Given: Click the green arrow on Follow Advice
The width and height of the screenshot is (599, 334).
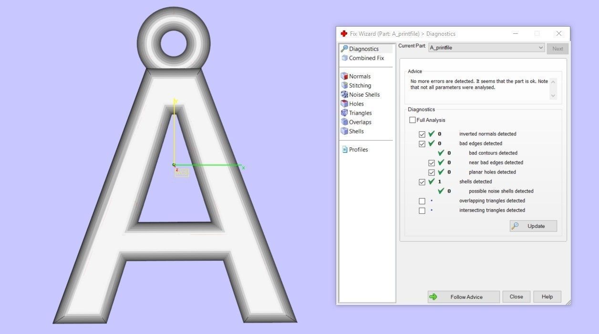Looking at the screenshot, I should pyautogui.click(x=433, y=297).
